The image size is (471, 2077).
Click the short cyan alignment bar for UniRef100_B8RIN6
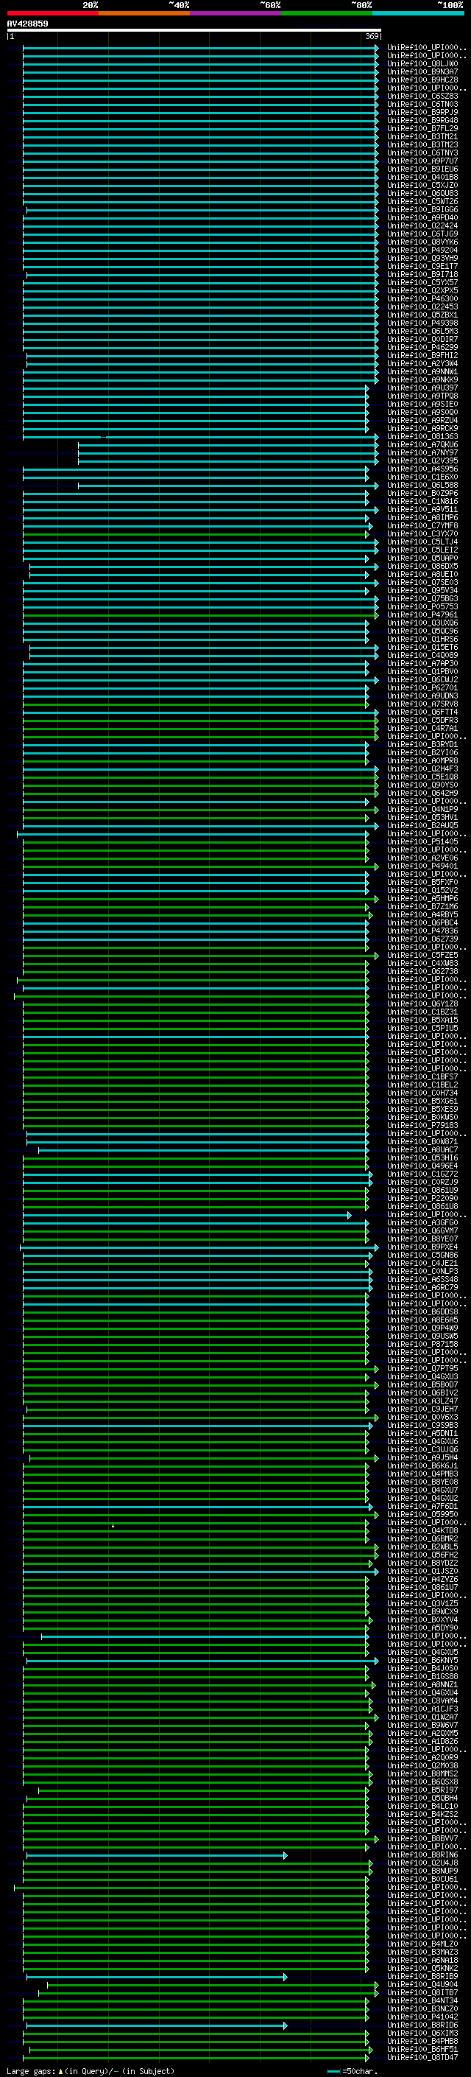(x=157, y=1855)
